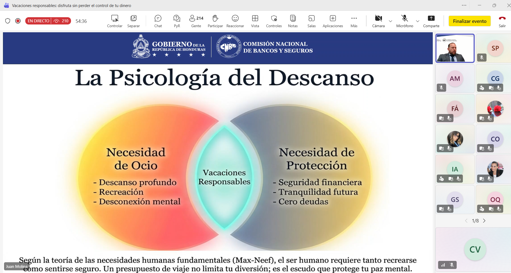This screenshot has width=511, height=273.
Task: Toggle the Cámara on or off
Action: [x=378, y=21]
